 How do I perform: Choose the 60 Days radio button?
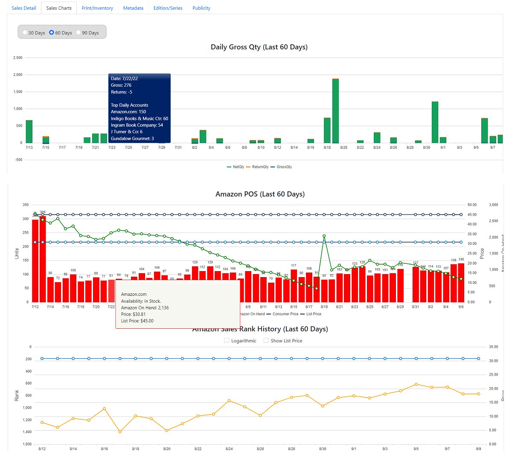52,33
